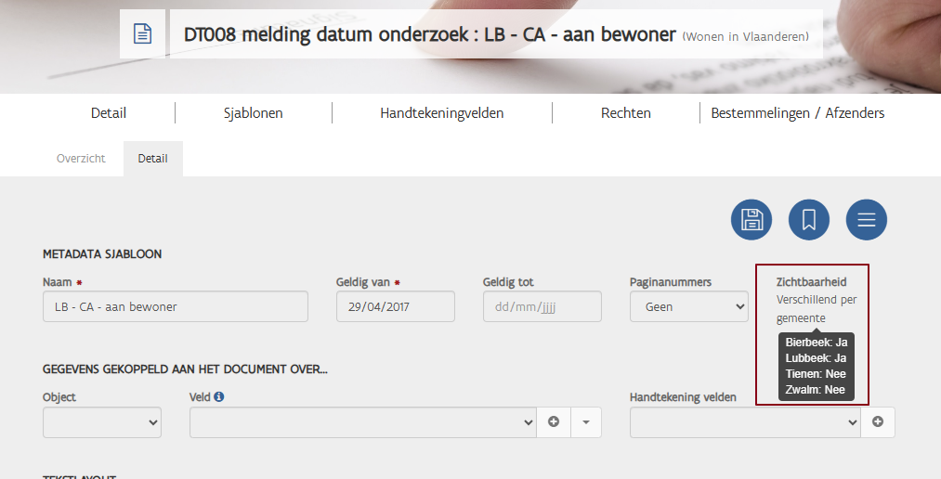Save template using the floppy disk icon

(x=751, y=220)
